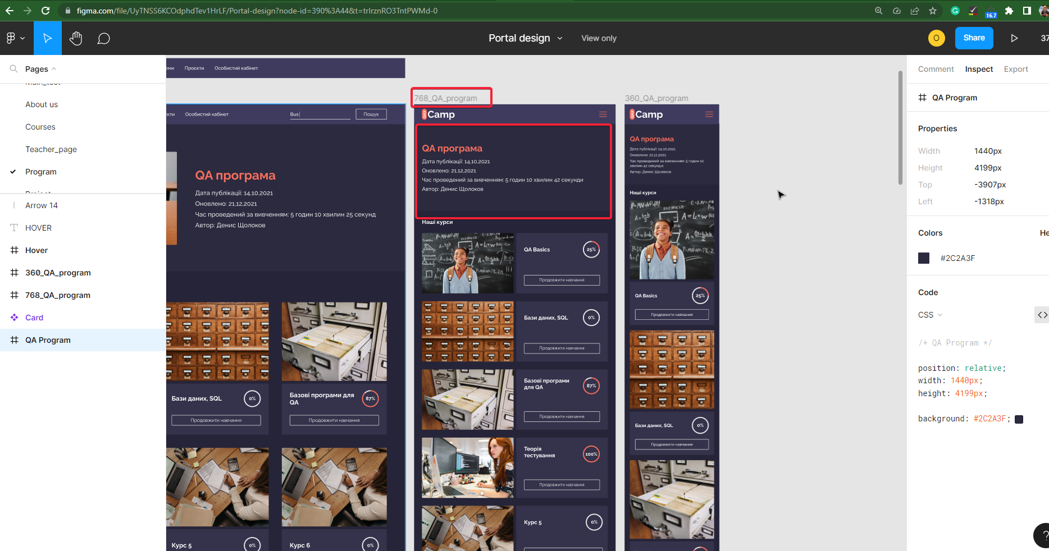The image size is (1049, 551).
Task: Click the avatar circle in the toolbar
Action: pos(936,38)
